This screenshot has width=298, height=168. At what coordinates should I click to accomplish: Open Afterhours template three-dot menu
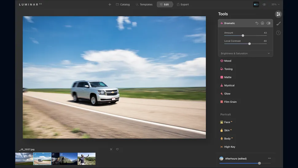point(269,158)
